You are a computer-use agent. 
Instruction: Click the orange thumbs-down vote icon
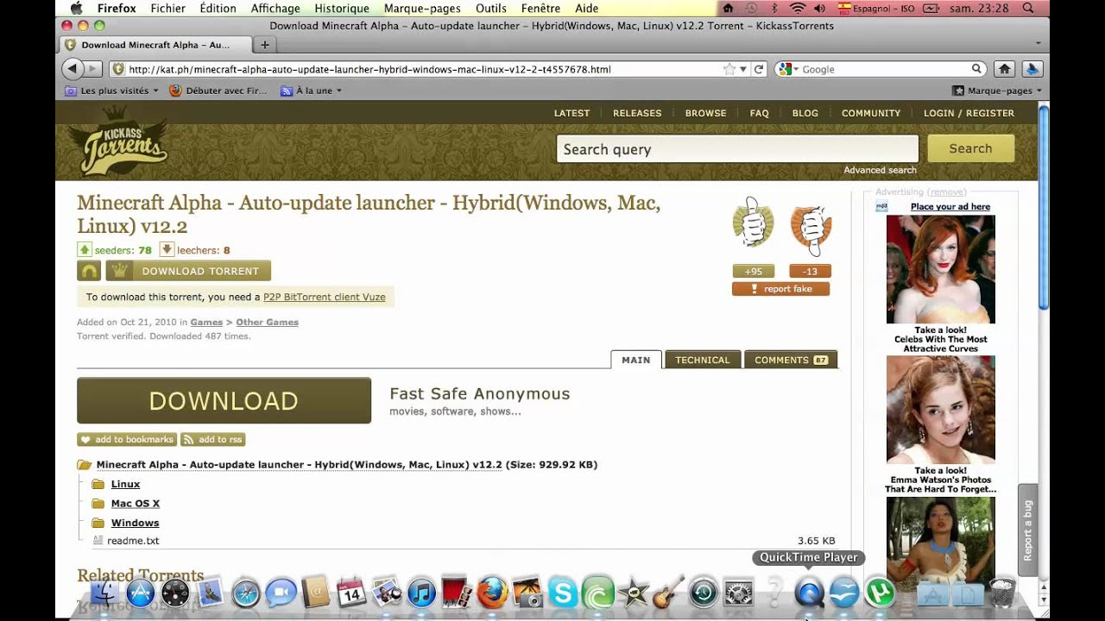tap(810, 227)
